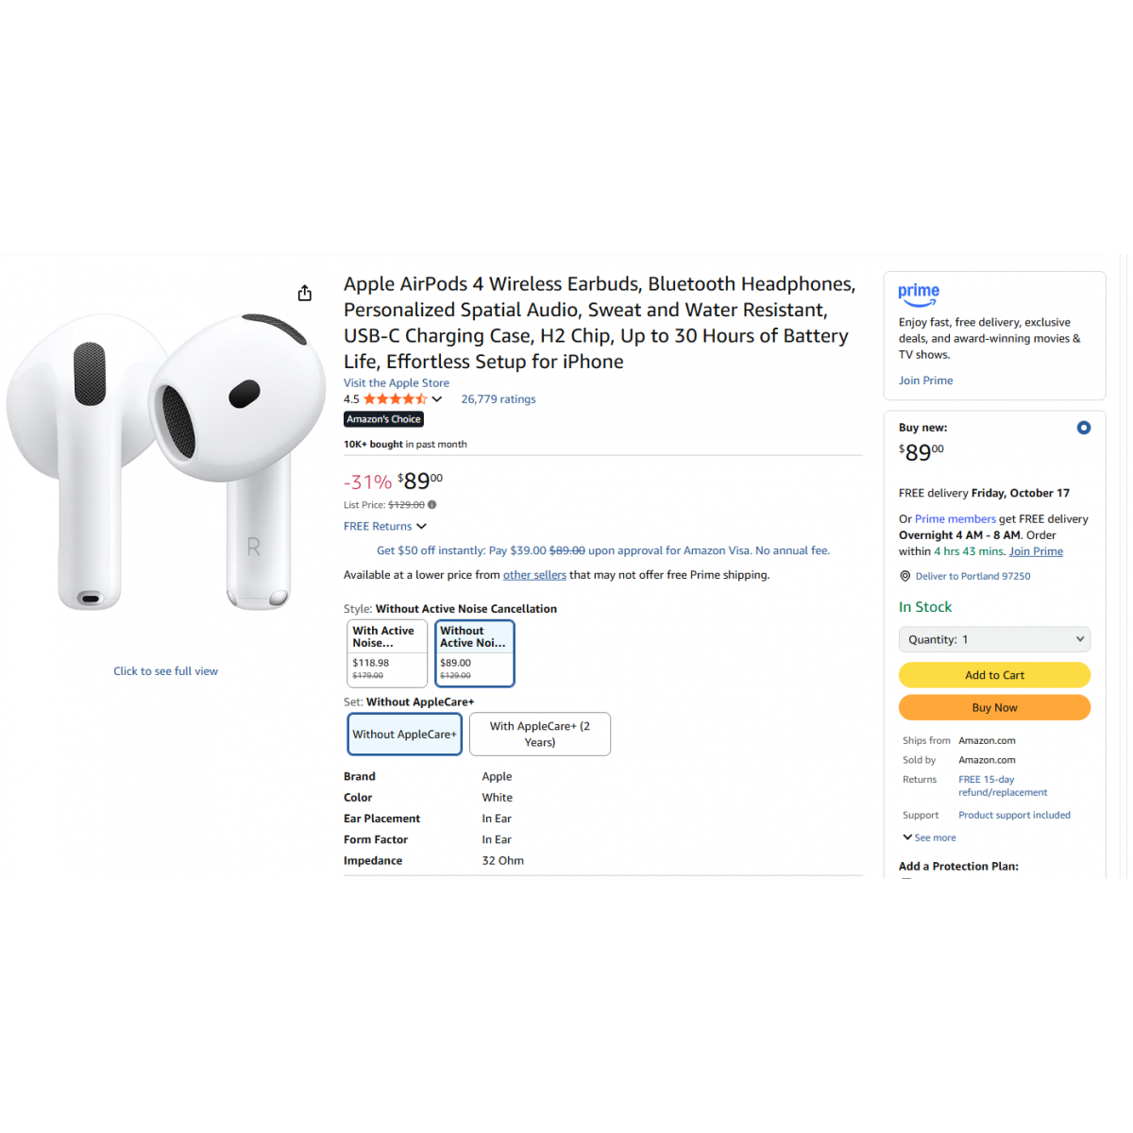Select Without AppleCare+ set option
Image resolution: width=1133 pixels, height=1133 pixels.
click(405, 734)
